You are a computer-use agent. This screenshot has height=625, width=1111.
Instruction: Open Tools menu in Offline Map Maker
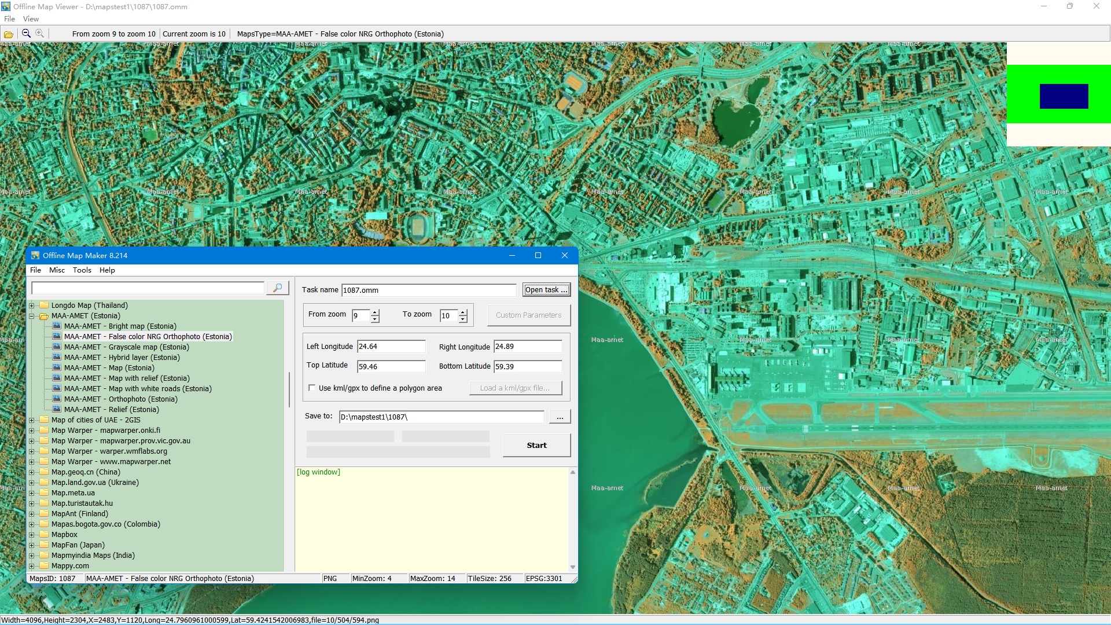pyautogui.click(x=82, y=270)
